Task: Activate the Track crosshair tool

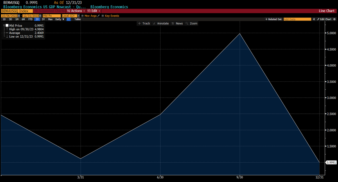Action: click(x=144, y=24)
